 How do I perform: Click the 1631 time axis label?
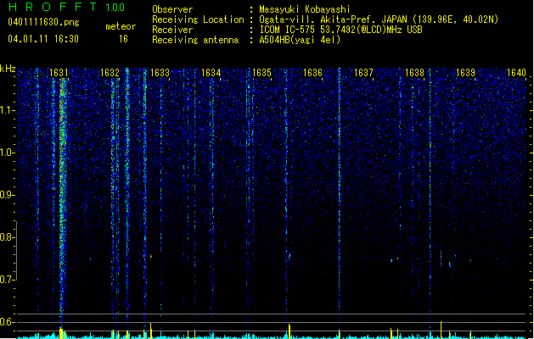[x=59, y=73]
